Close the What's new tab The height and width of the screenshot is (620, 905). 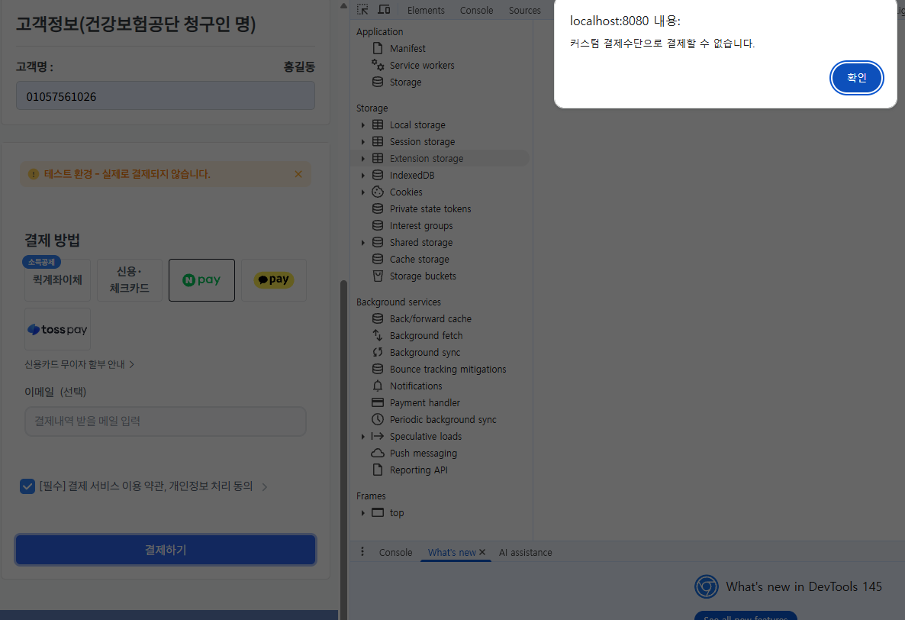482,553
